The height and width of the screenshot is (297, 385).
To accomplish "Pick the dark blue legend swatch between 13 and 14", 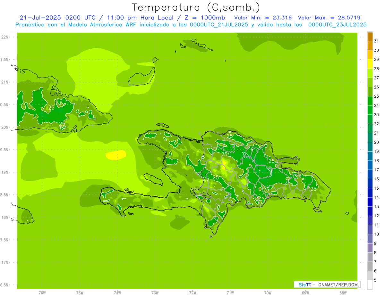I will click(370, 202).
